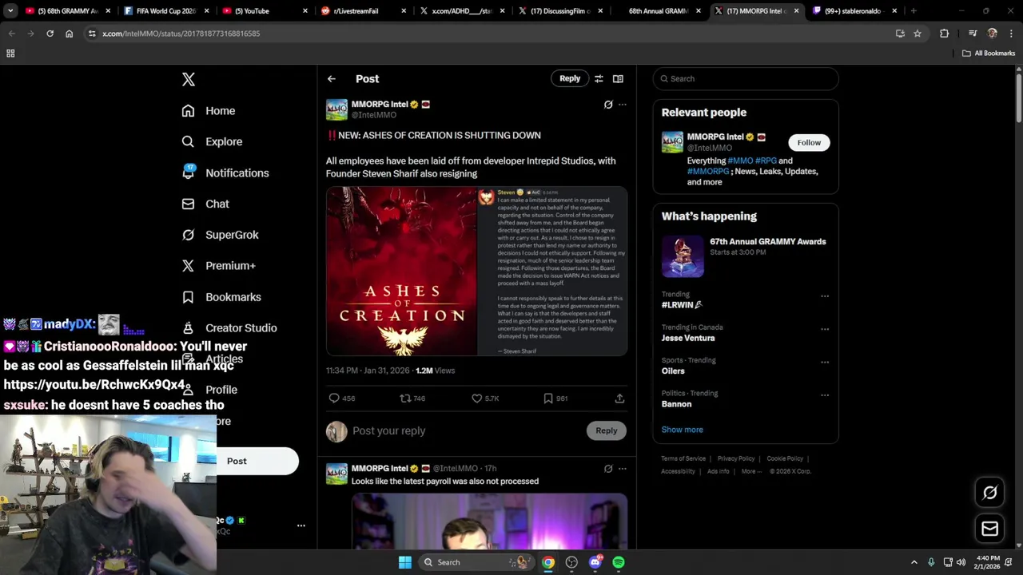
Task: Open MMORPG Intel avatar on main post
Action: click(336, 109)
